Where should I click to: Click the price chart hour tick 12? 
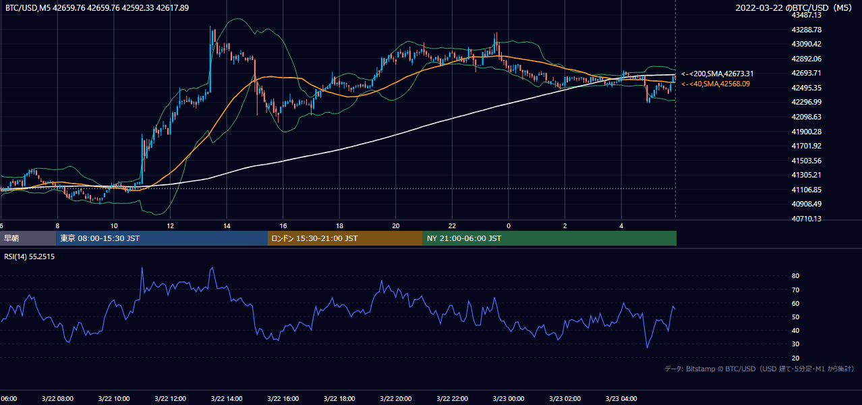coord(171,226)
